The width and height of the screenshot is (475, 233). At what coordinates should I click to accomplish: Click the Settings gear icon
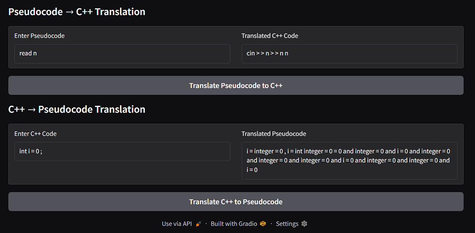pyautogui.click(x=304, y=223)
